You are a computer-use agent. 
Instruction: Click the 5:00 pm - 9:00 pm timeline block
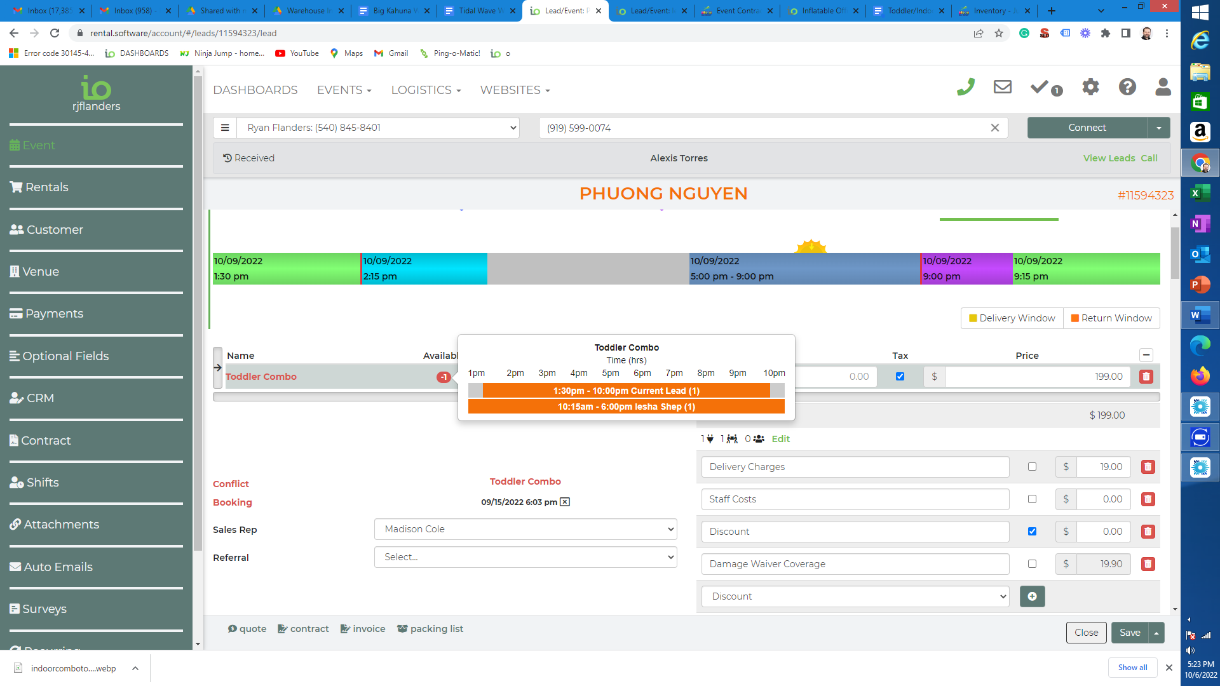pyautogui.click(x=804, y=269)
